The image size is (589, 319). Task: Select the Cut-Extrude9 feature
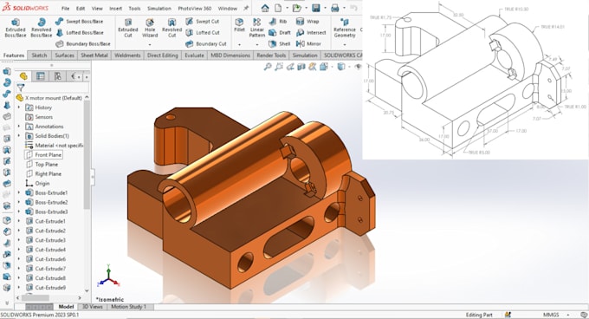(x=46, y=288)
